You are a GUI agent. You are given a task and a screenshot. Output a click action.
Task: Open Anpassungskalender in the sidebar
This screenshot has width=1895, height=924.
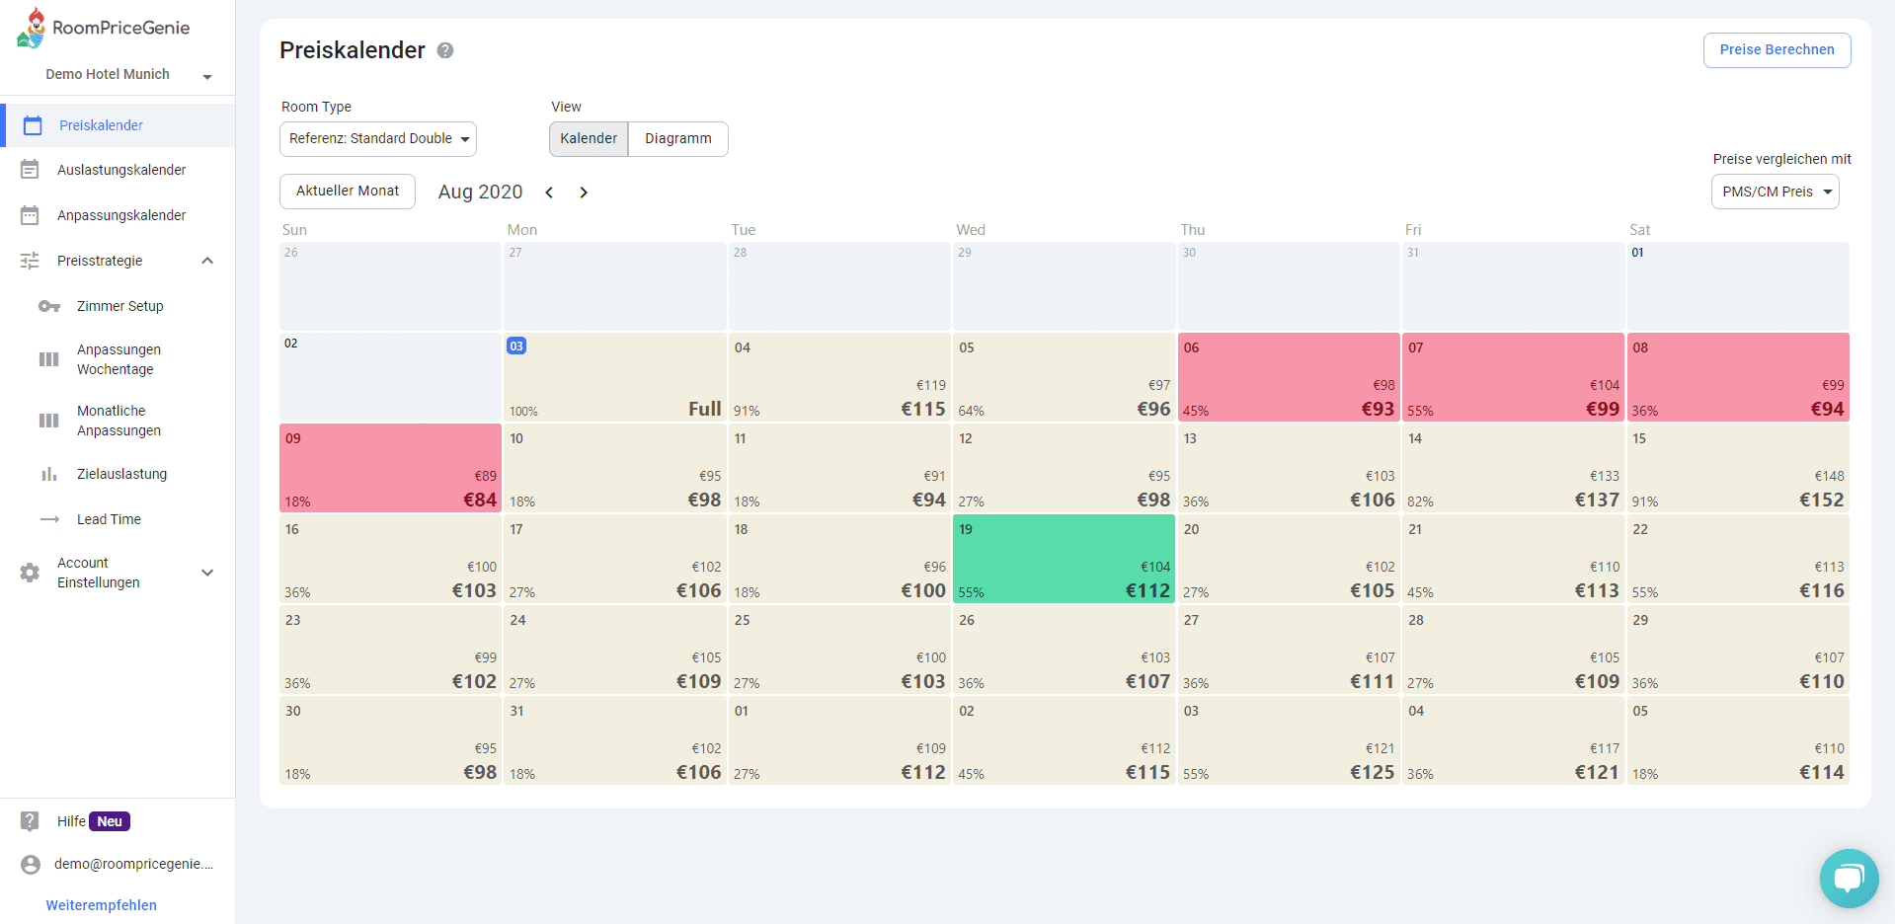(x=121, y=215)
